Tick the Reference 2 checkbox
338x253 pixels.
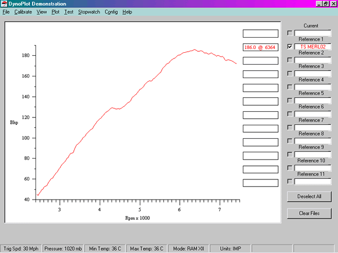click(x=290, y=60)
